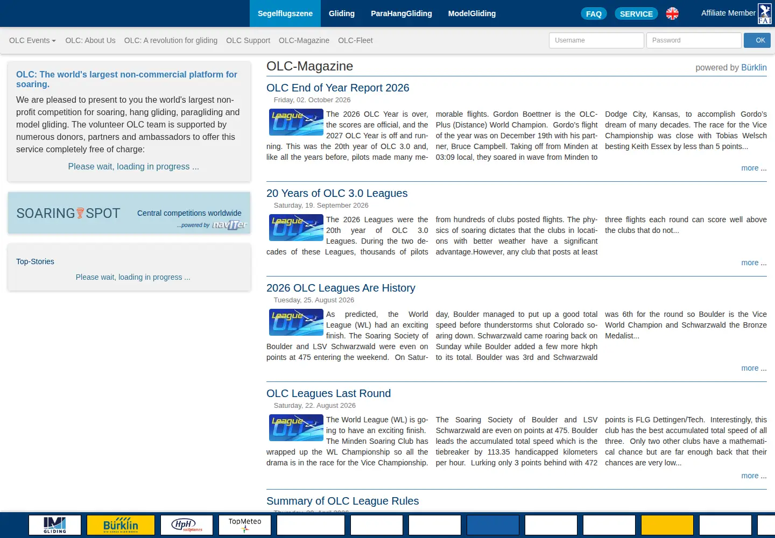The width and height of the screenshot is (775, 538).
Task: Open world's largest non-commercial platform heading link
Action: [126, 79]
